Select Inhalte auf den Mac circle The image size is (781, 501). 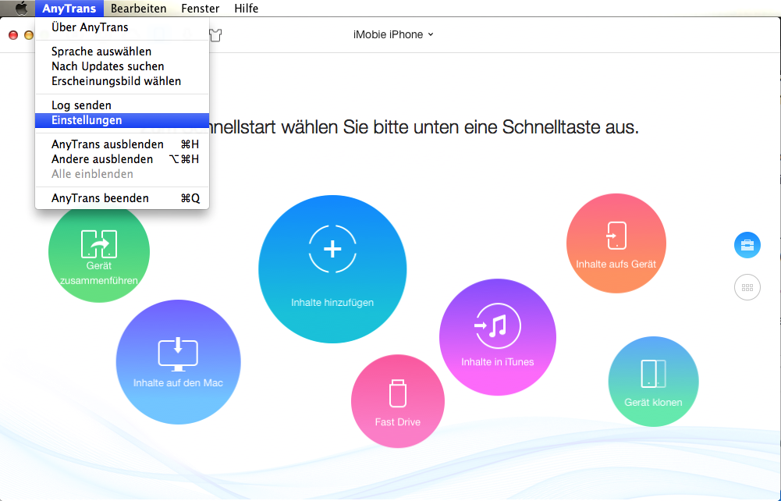coord(179,362)
